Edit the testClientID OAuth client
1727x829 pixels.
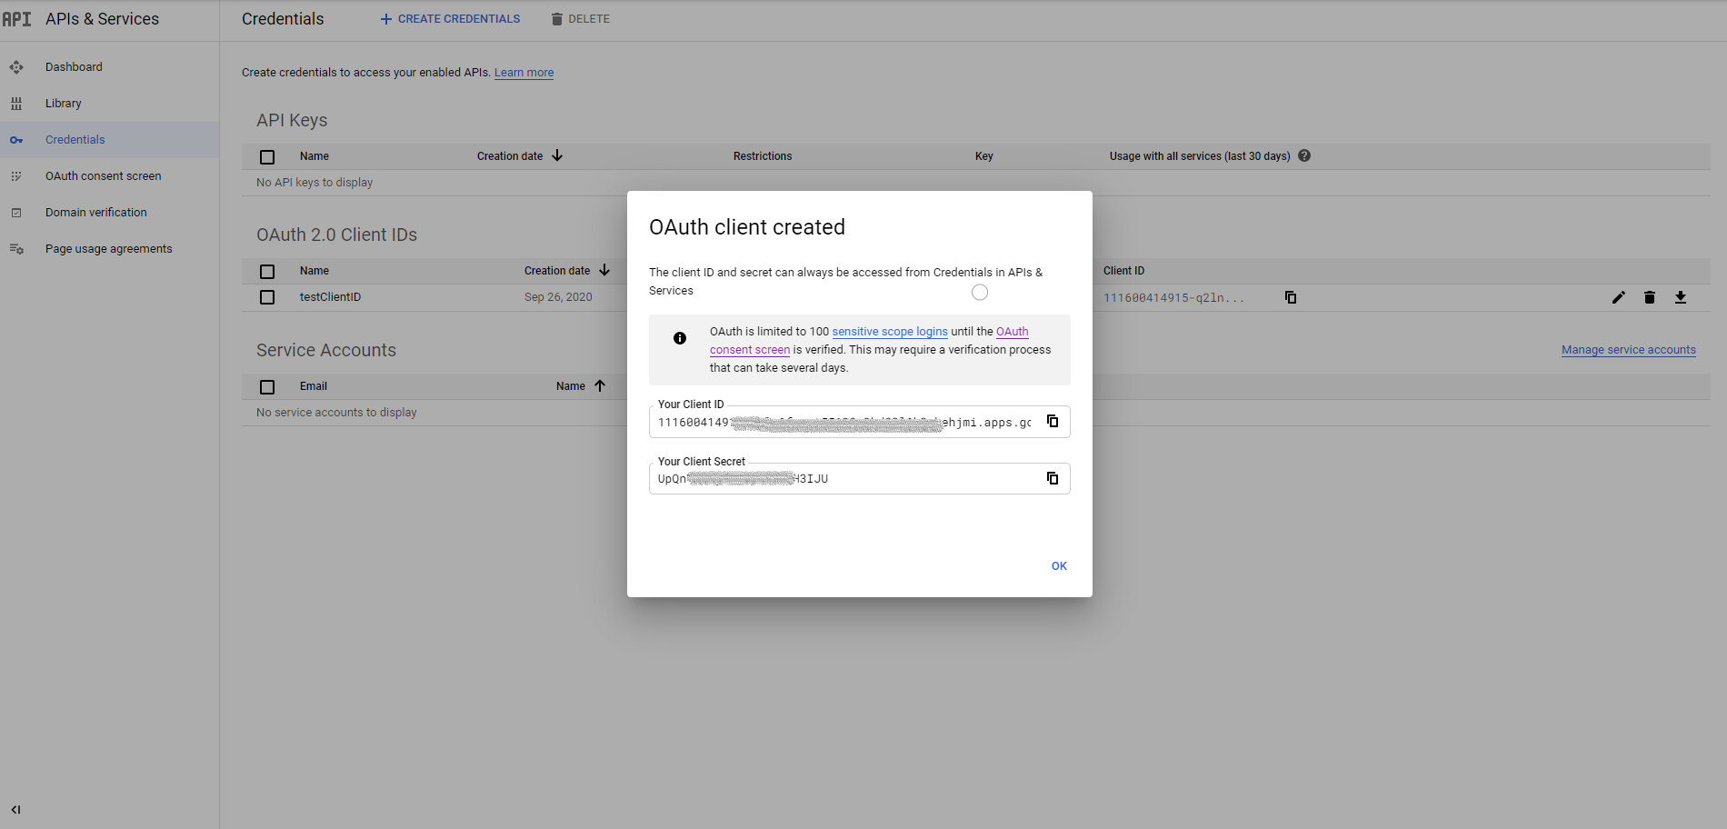click(x=1618, y=297)
